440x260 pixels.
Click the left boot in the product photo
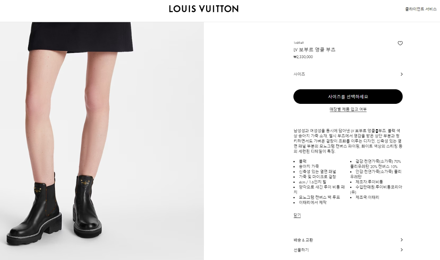pyautogui.click(x=34, y=212)
